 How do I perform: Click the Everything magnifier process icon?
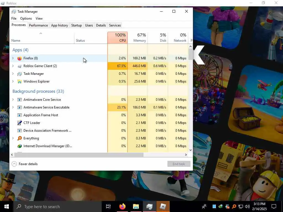[20, 138]
